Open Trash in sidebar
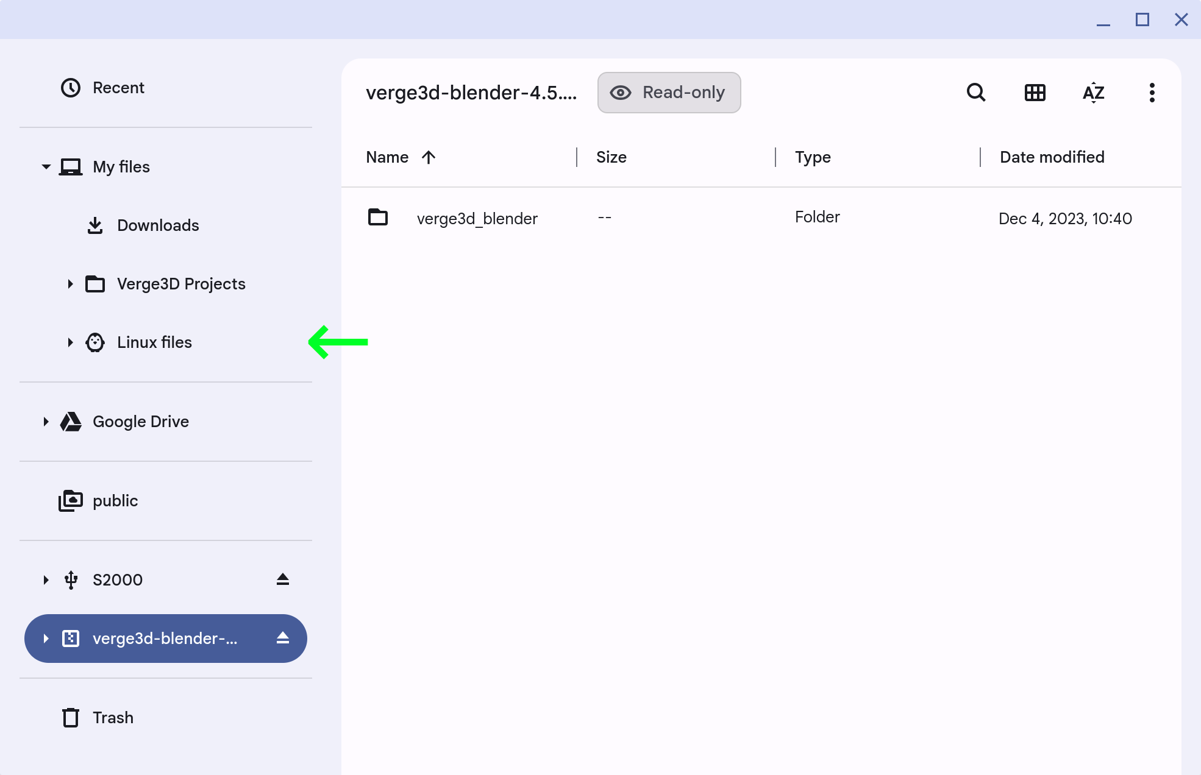 [x=166, y=718]
